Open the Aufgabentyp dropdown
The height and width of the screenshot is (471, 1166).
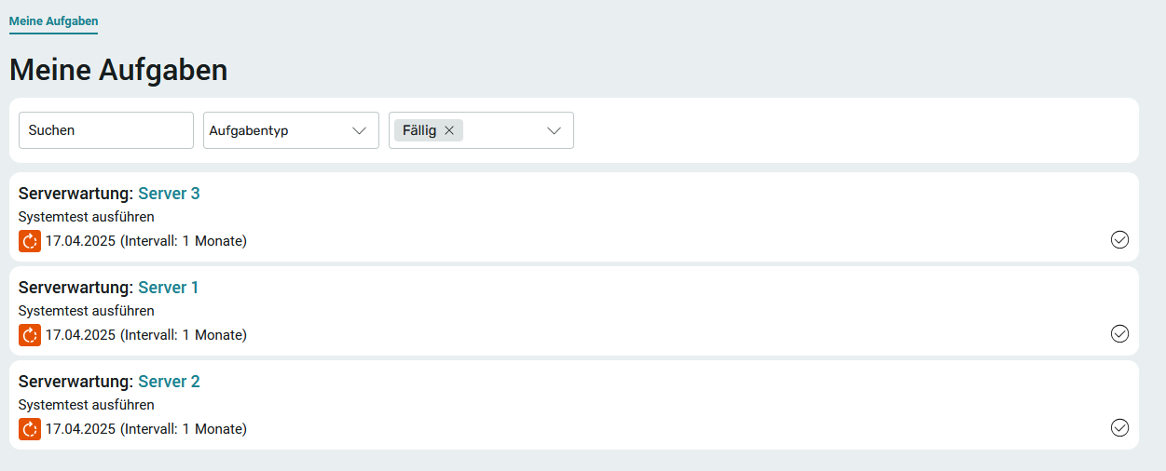(x=291, y=130)
